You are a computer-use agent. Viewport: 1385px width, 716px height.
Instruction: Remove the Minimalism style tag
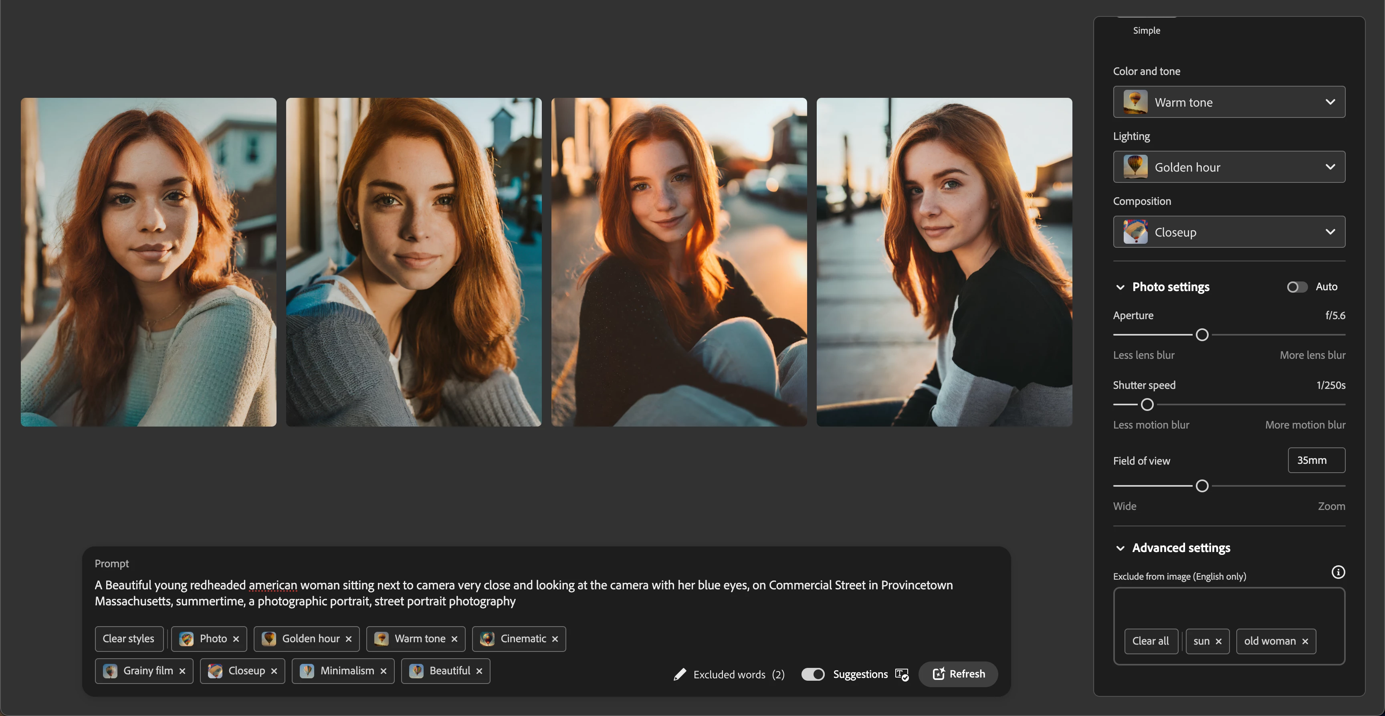pyautogui.click(x=384, y=671)
